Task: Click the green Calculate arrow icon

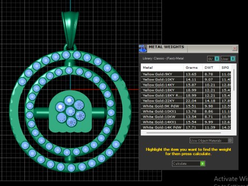Action: click(203, 163)
